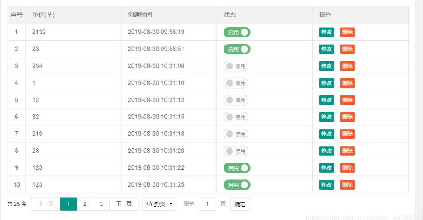The width and height of the screenshot is (423, 220).
Task: Disable the 启用 switch in row 1
Action: [x=237, y=32]
